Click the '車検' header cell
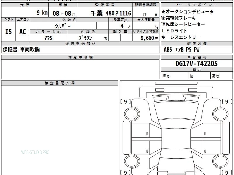This screenshot has height=175, width=234. 63,5
